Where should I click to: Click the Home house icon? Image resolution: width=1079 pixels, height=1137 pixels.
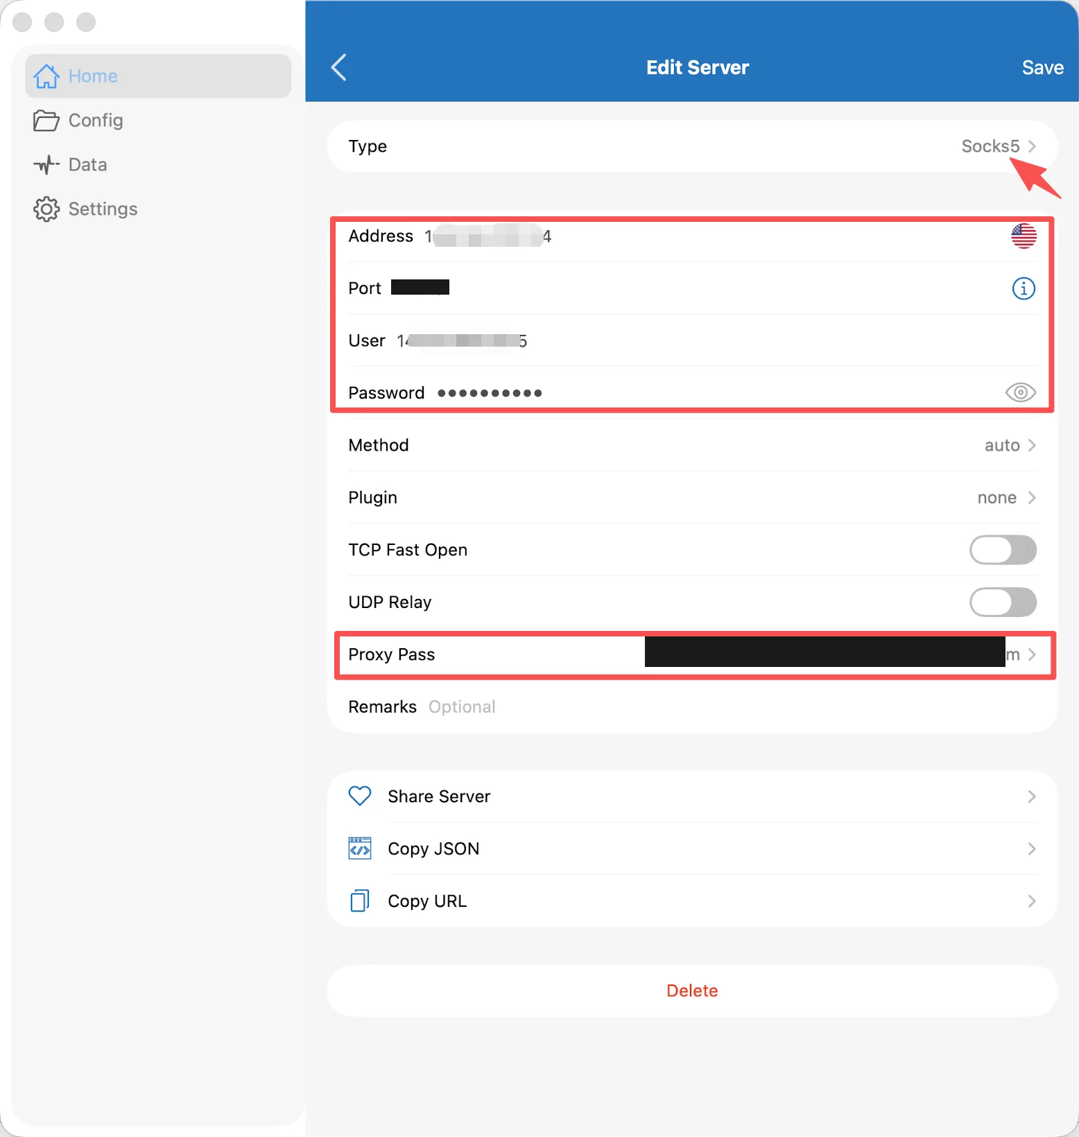coord(46,76)
